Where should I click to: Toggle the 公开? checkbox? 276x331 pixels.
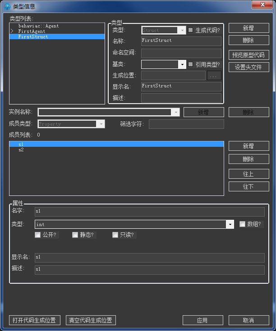(x=37, y=235)
